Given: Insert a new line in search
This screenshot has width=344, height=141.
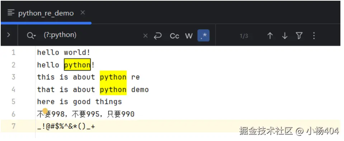Looking at the screenshot, I should (x=157, y=36).
